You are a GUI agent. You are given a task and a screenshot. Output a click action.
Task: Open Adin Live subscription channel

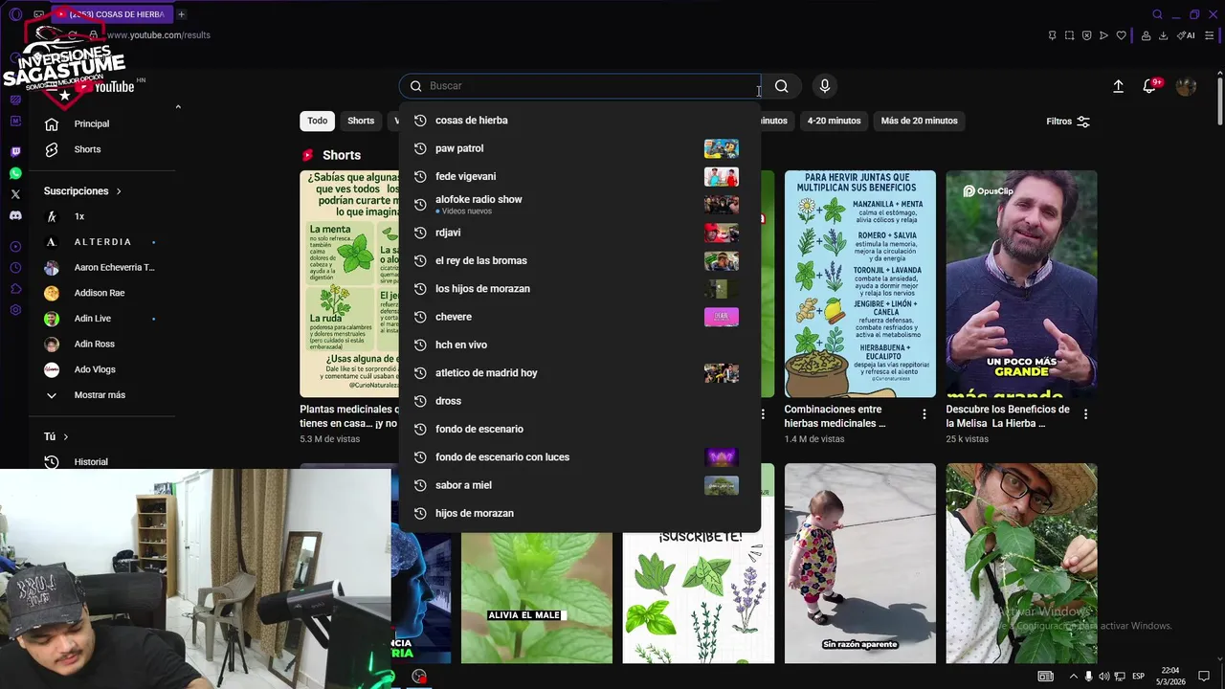point(93,319)
